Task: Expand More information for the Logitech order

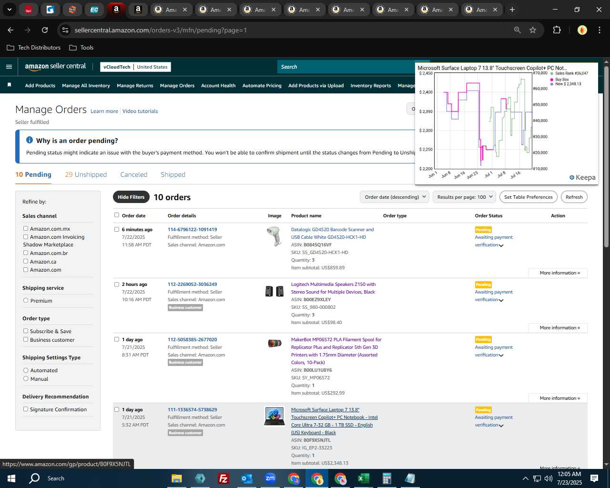Action: (x=558, y=328)
